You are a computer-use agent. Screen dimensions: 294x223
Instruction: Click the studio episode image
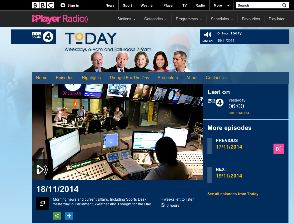[x=117, y=132]
